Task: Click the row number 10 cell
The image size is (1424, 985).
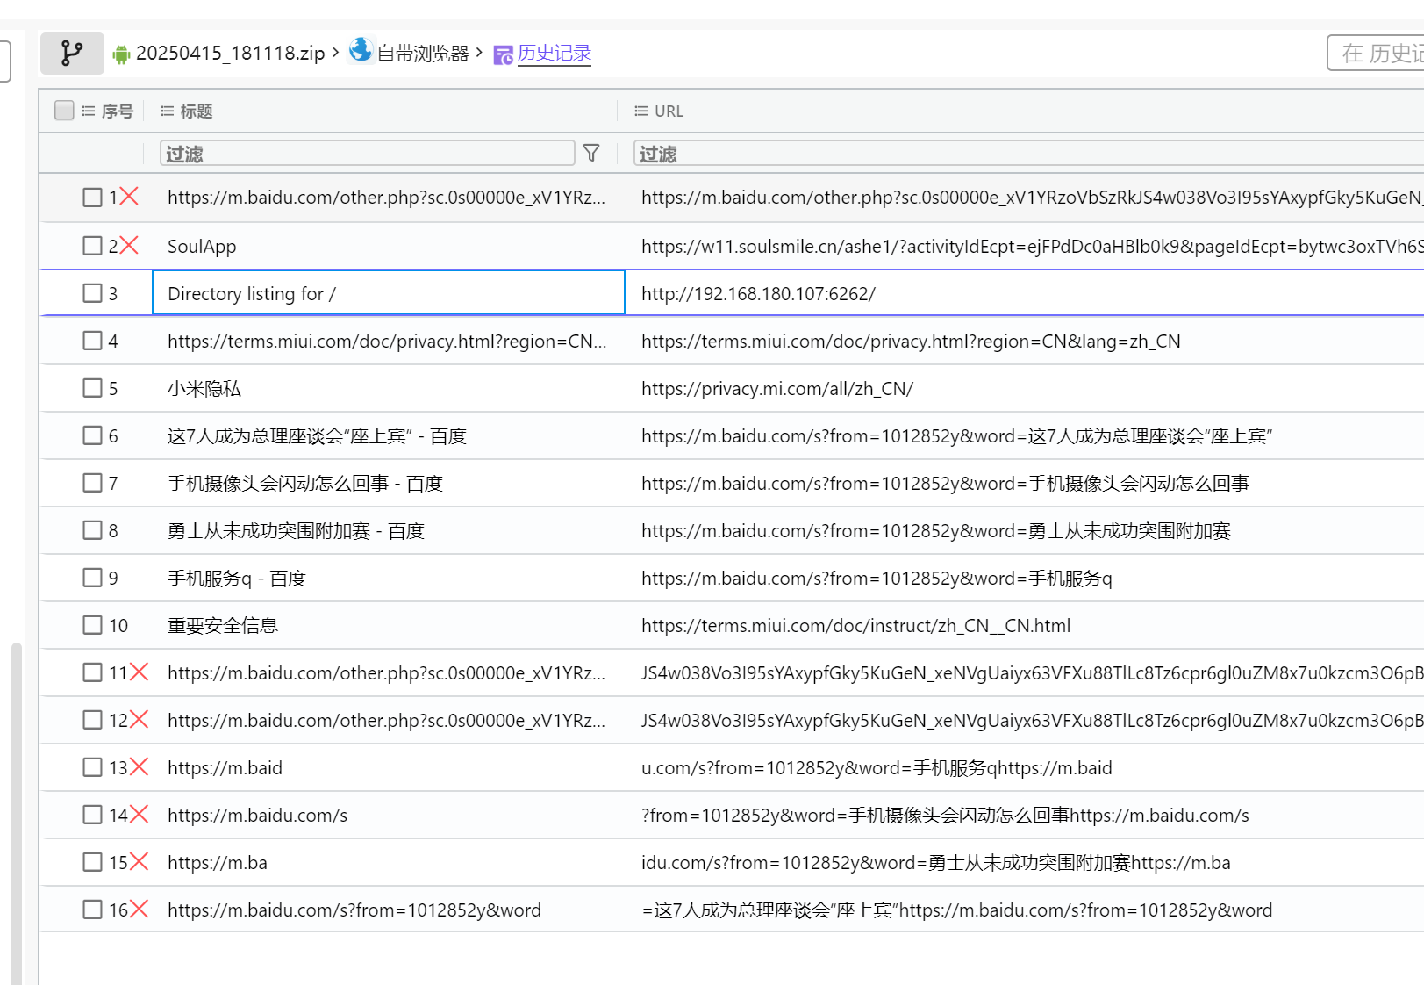Action: click(118, 626)
